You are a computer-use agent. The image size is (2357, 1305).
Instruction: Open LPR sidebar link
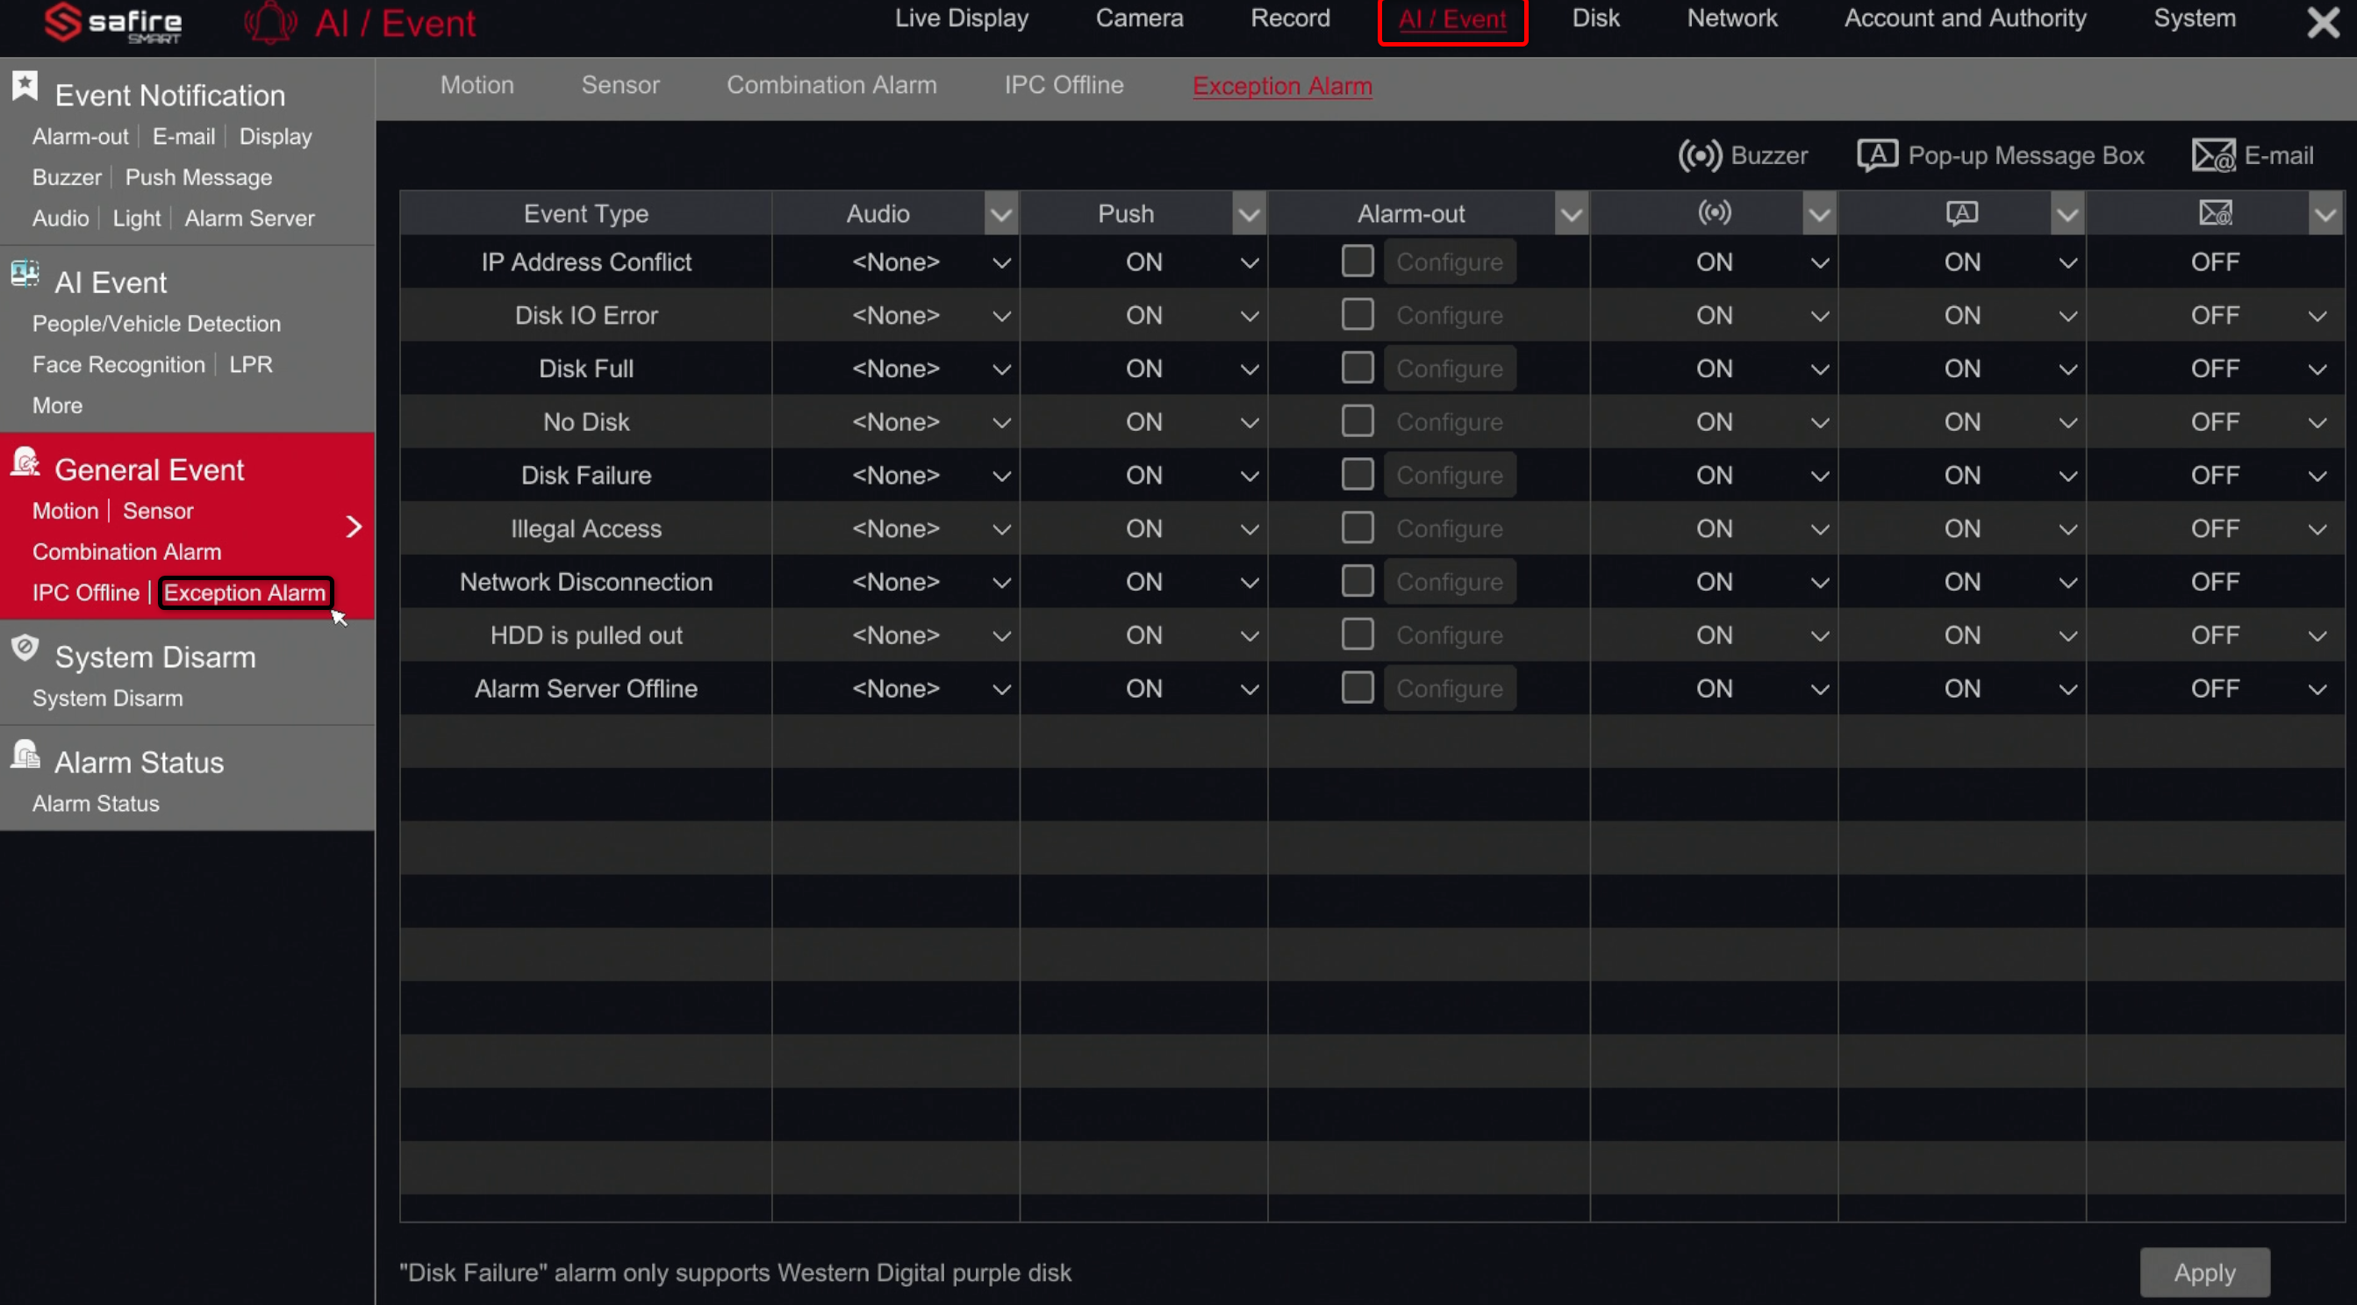(x=251, y=365)
